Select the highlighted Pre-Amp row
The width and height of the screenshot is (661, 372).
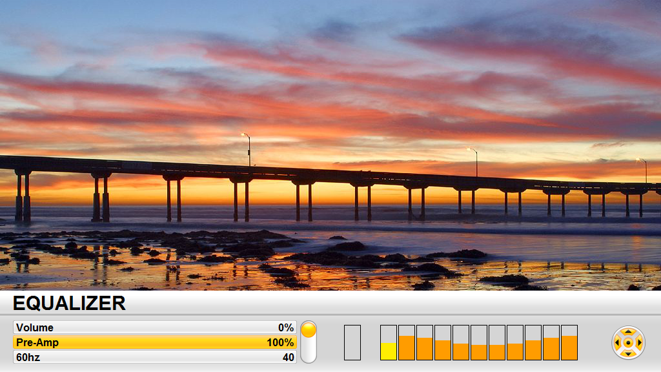[x=155, y=342]
